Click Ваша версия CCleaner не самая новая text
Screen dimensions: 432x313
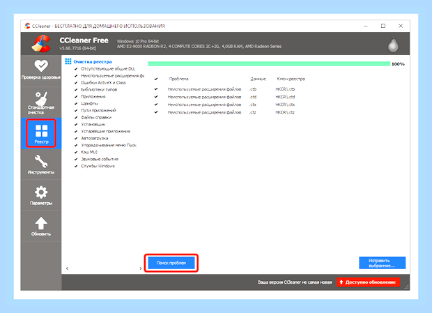pyautogui.click(x=295, y=282)
